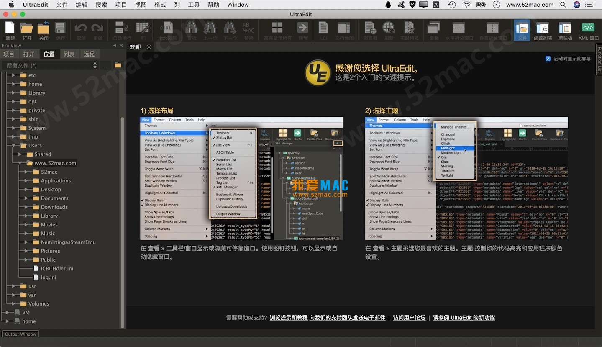Click the 文档地图 document map icon

344,28
